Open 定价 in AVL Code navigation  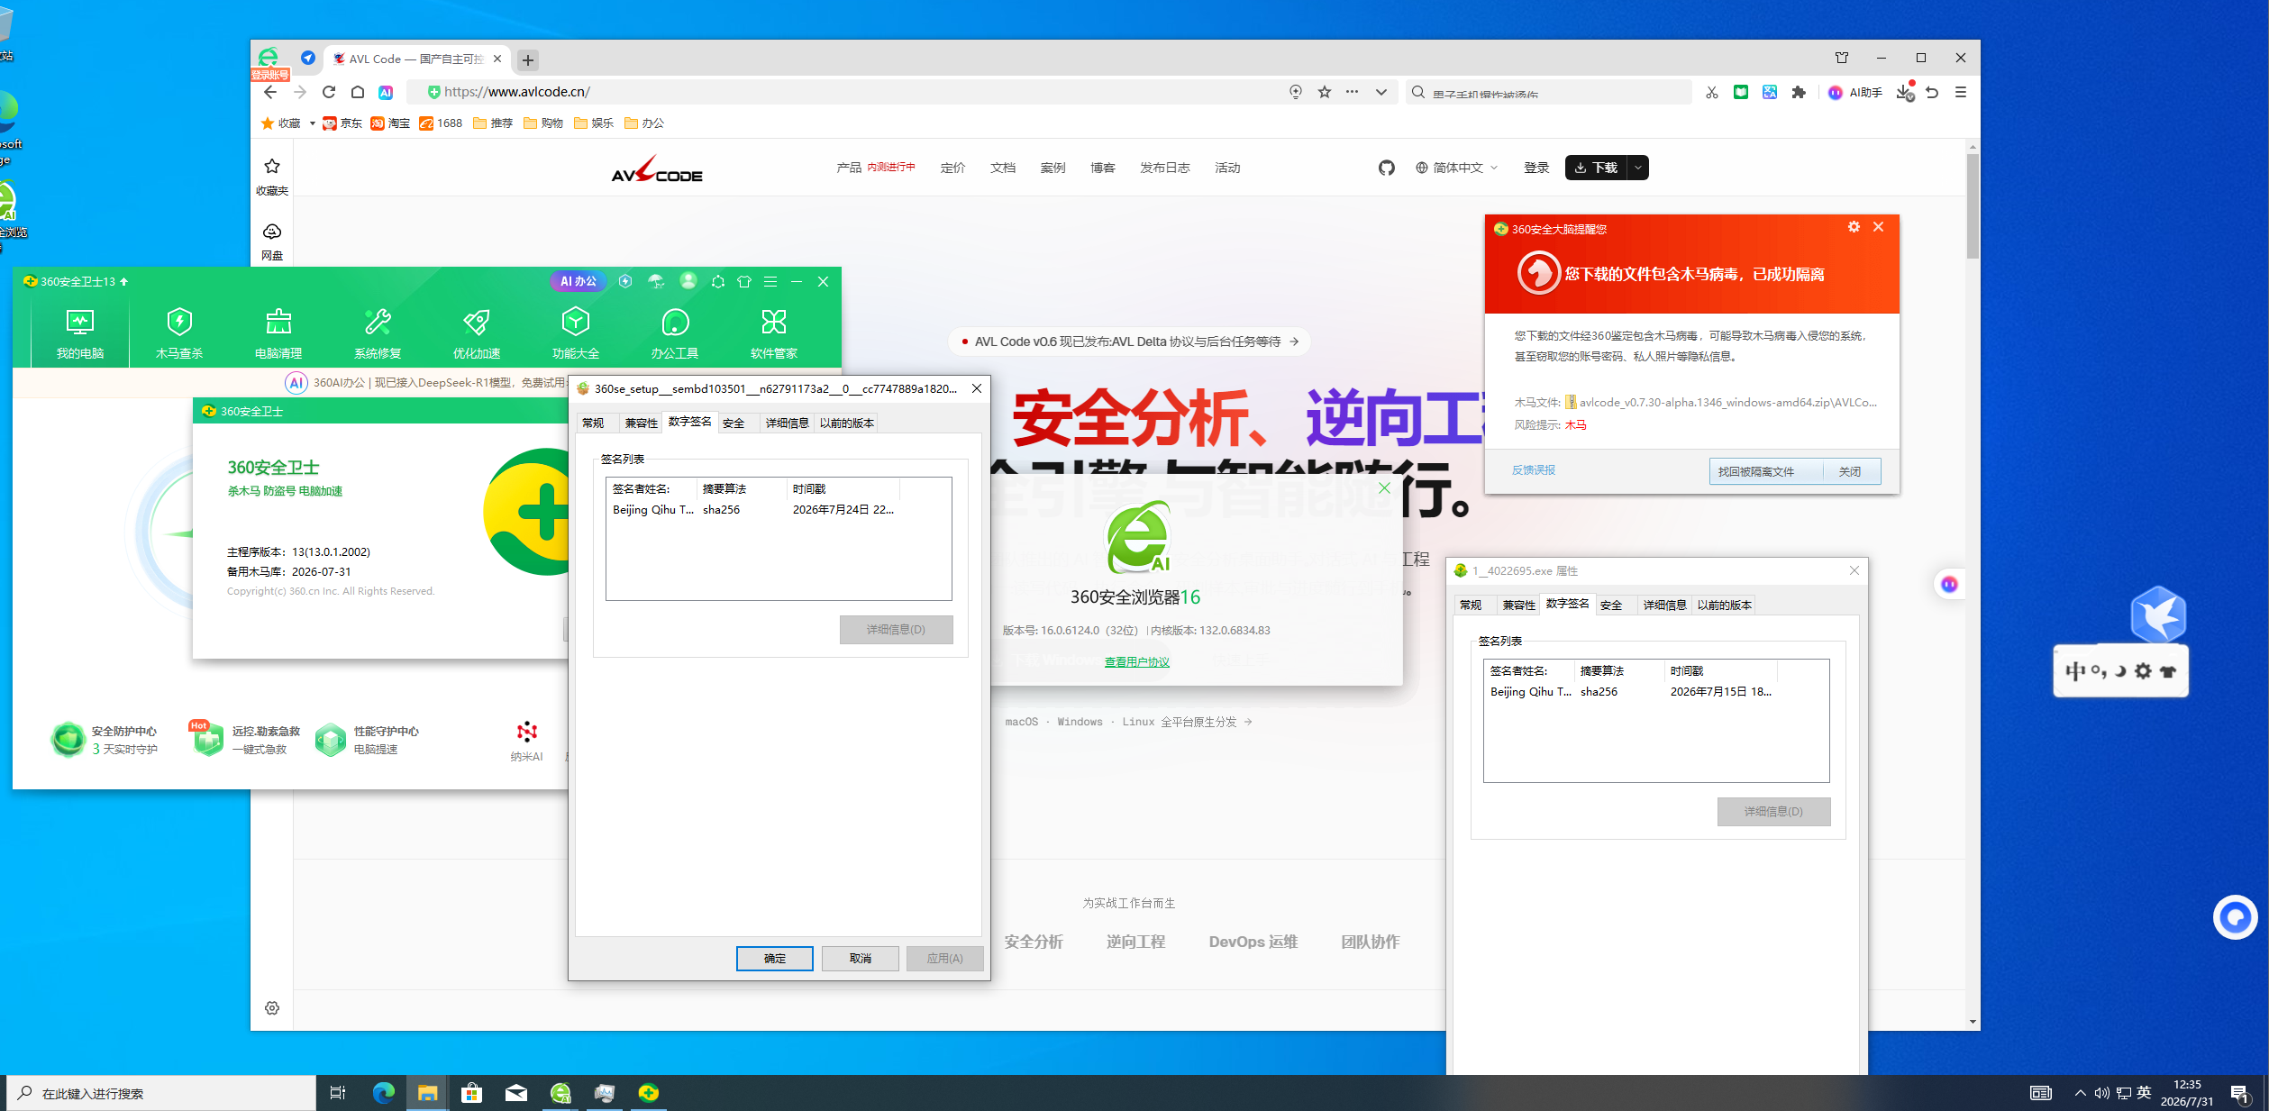coord(952,168)
